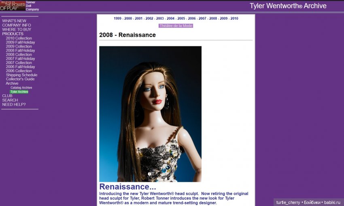This screenshot has height=206, width=344.
Task: Open the 2007 archive year
Action: (202, 19)
